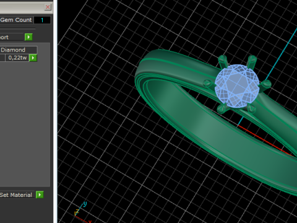Click the 0,22tw weight value

pos(17,58)
